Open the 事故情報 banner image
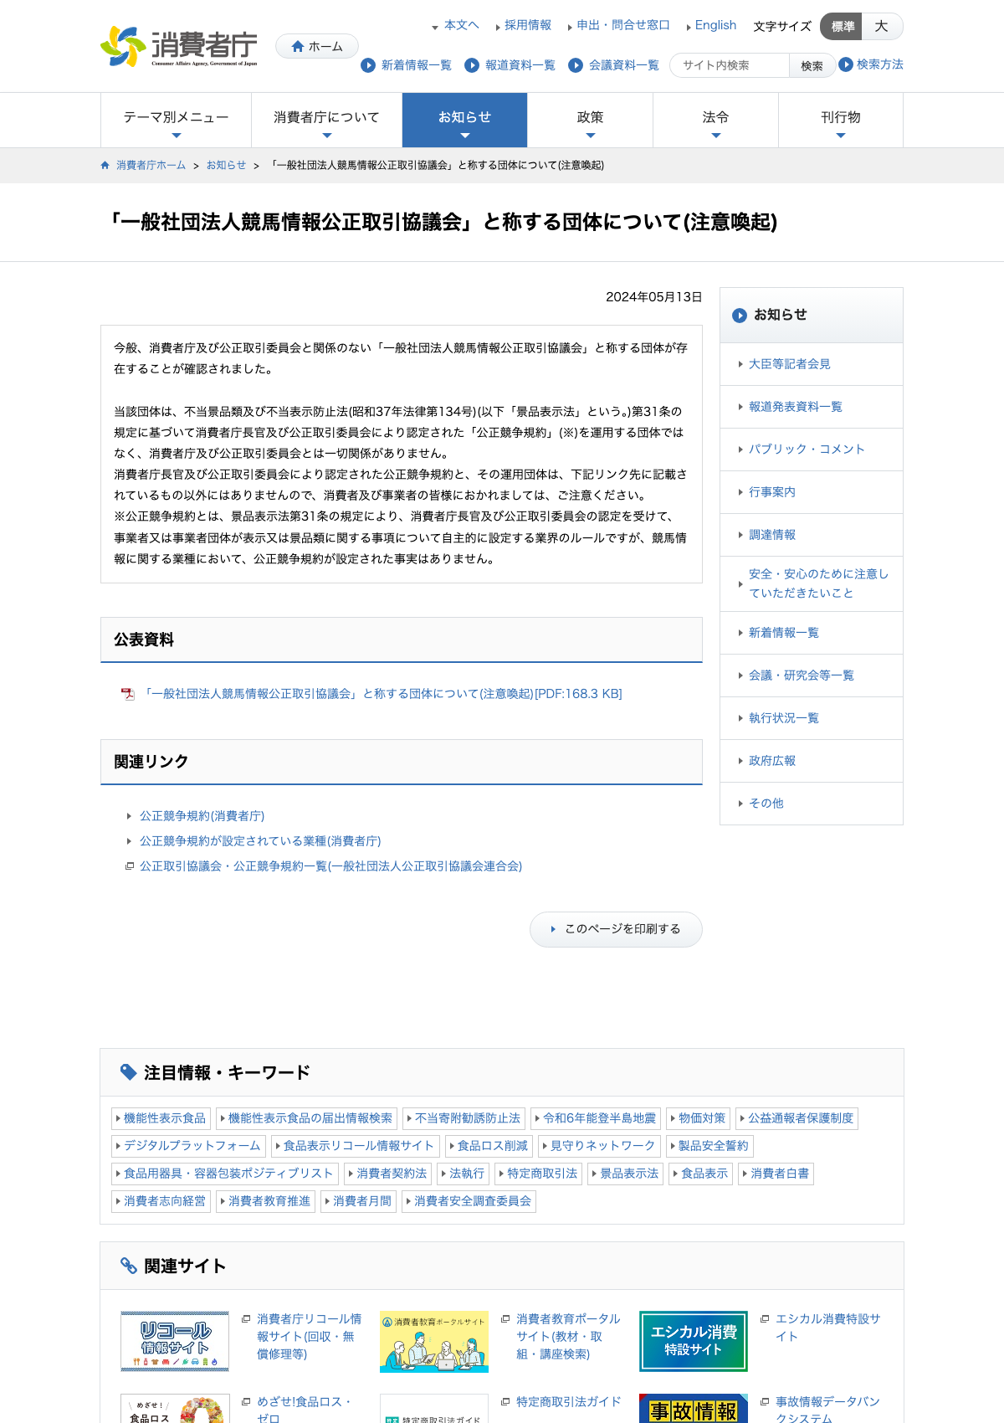Viewport: 1004px width, 1423px height. pos(694,1409)
